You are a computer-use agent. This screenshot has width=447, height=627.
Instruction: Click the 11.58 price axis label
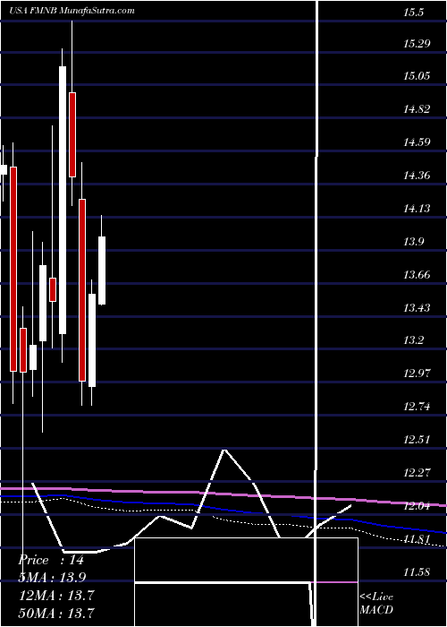coord(417,571)
